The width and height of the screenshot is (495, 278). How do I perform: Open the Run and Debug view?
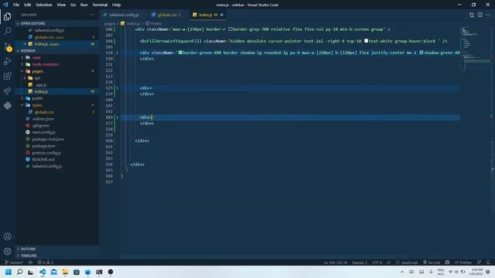(x=7, y=61)
